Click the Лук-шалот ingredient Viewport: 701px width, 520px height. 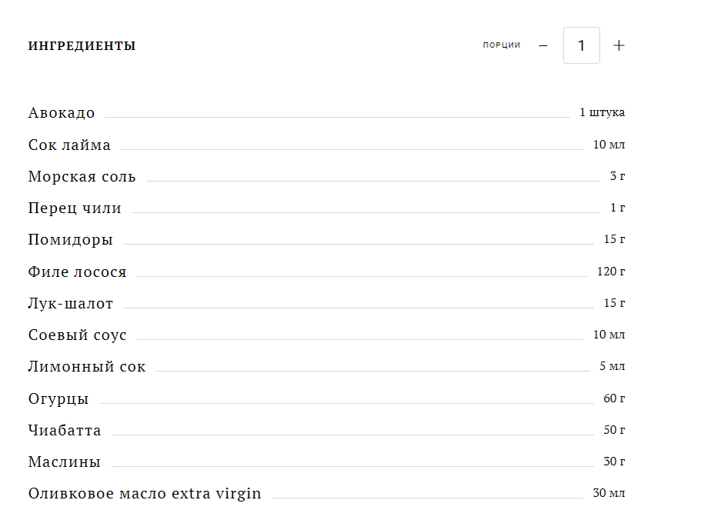click(71, 304)
